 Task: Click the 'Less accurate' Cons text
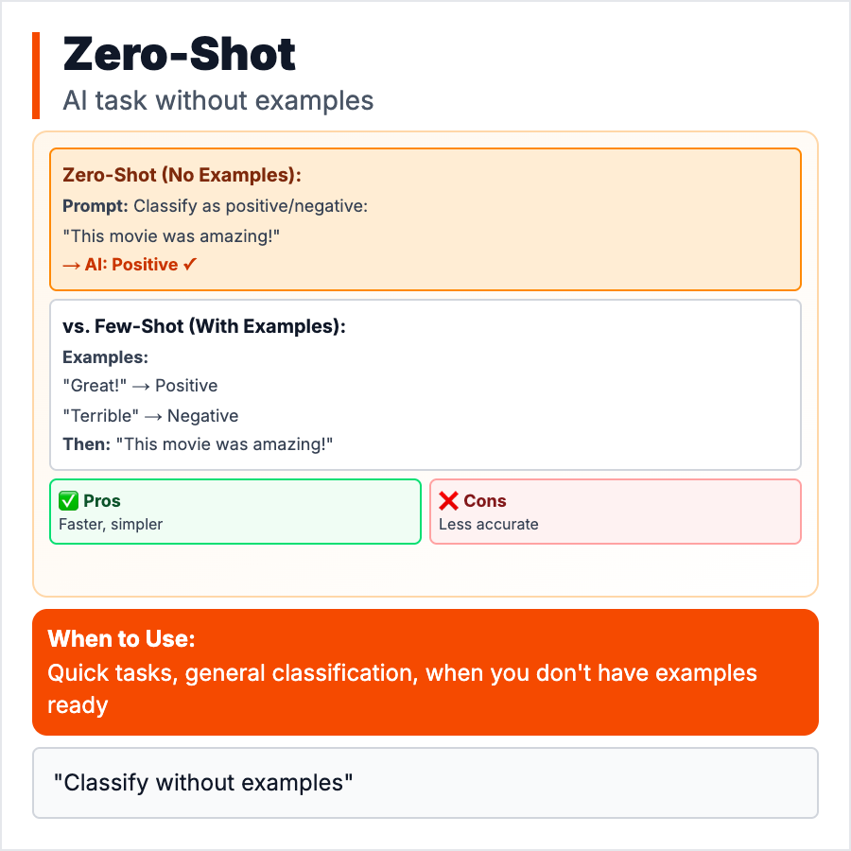[489, 524]
